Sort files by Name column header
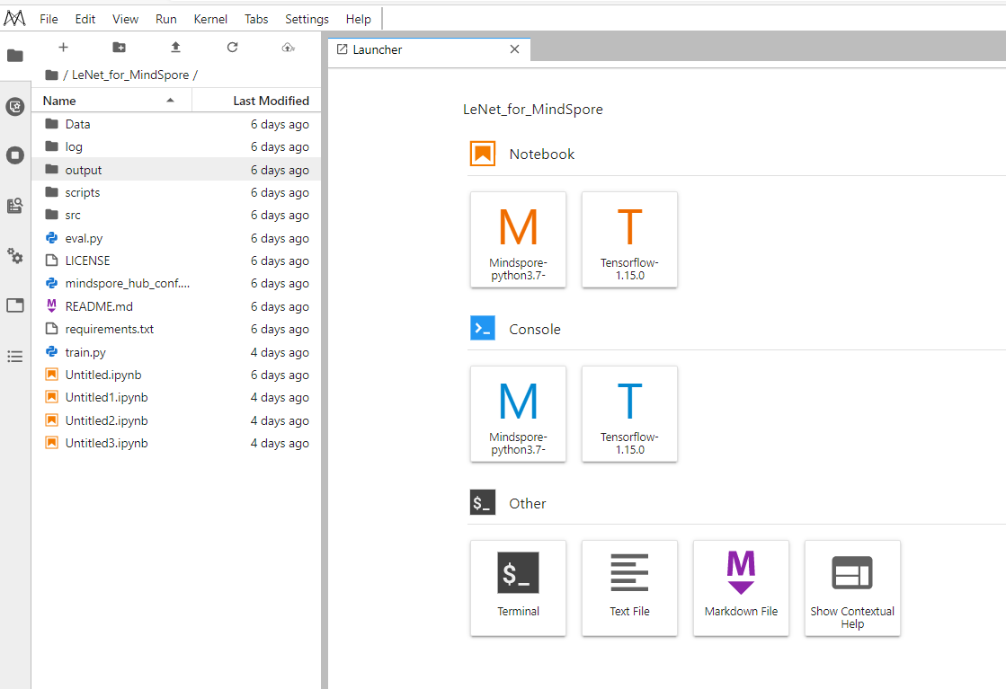This screenshot has height=689, width=1006. pyautogui.click(x=111, y=101)
